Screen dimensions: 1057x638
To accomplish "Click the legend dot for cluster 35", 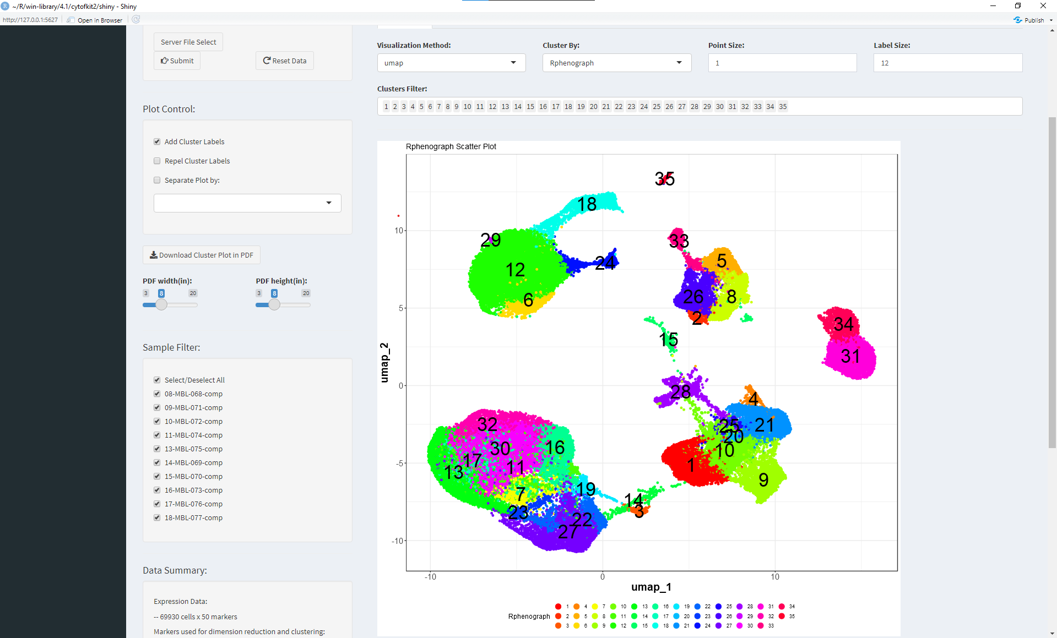I will [782, 616].
